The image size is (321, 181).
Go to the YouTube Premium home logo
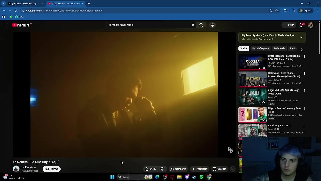(x=21, y=25)
